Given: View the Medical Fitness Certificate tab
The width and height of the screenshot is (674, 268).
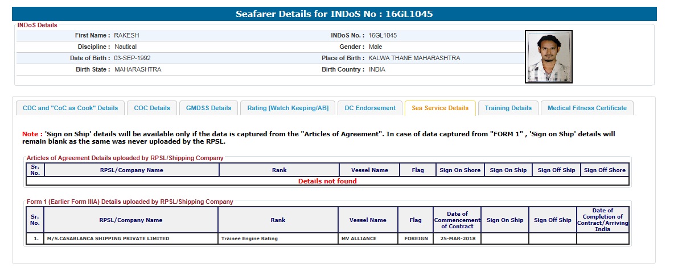Looking at the screenshot, I should [x=587, y=108].
